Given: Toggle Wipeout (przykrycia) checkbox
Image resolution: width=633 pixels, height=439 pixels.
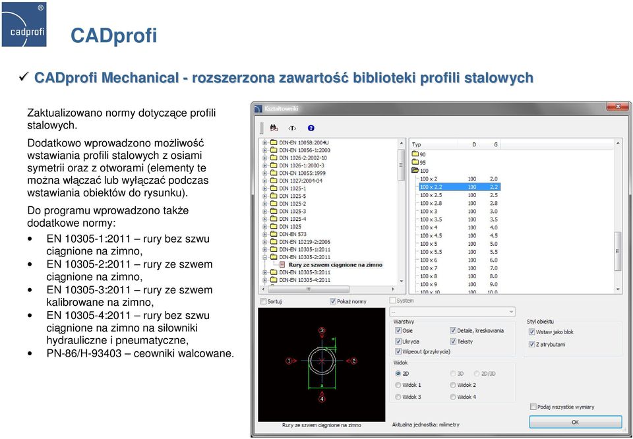Looking at the screenshot, I should tap(398, 351).
